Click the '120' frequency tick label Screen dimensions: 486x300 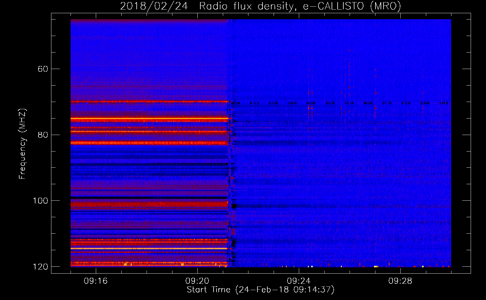coord(40,267)
